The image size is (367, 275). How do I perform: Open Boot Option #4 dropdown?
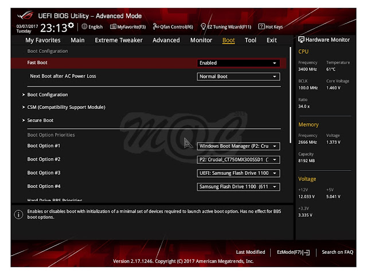(x=239, y=187)
